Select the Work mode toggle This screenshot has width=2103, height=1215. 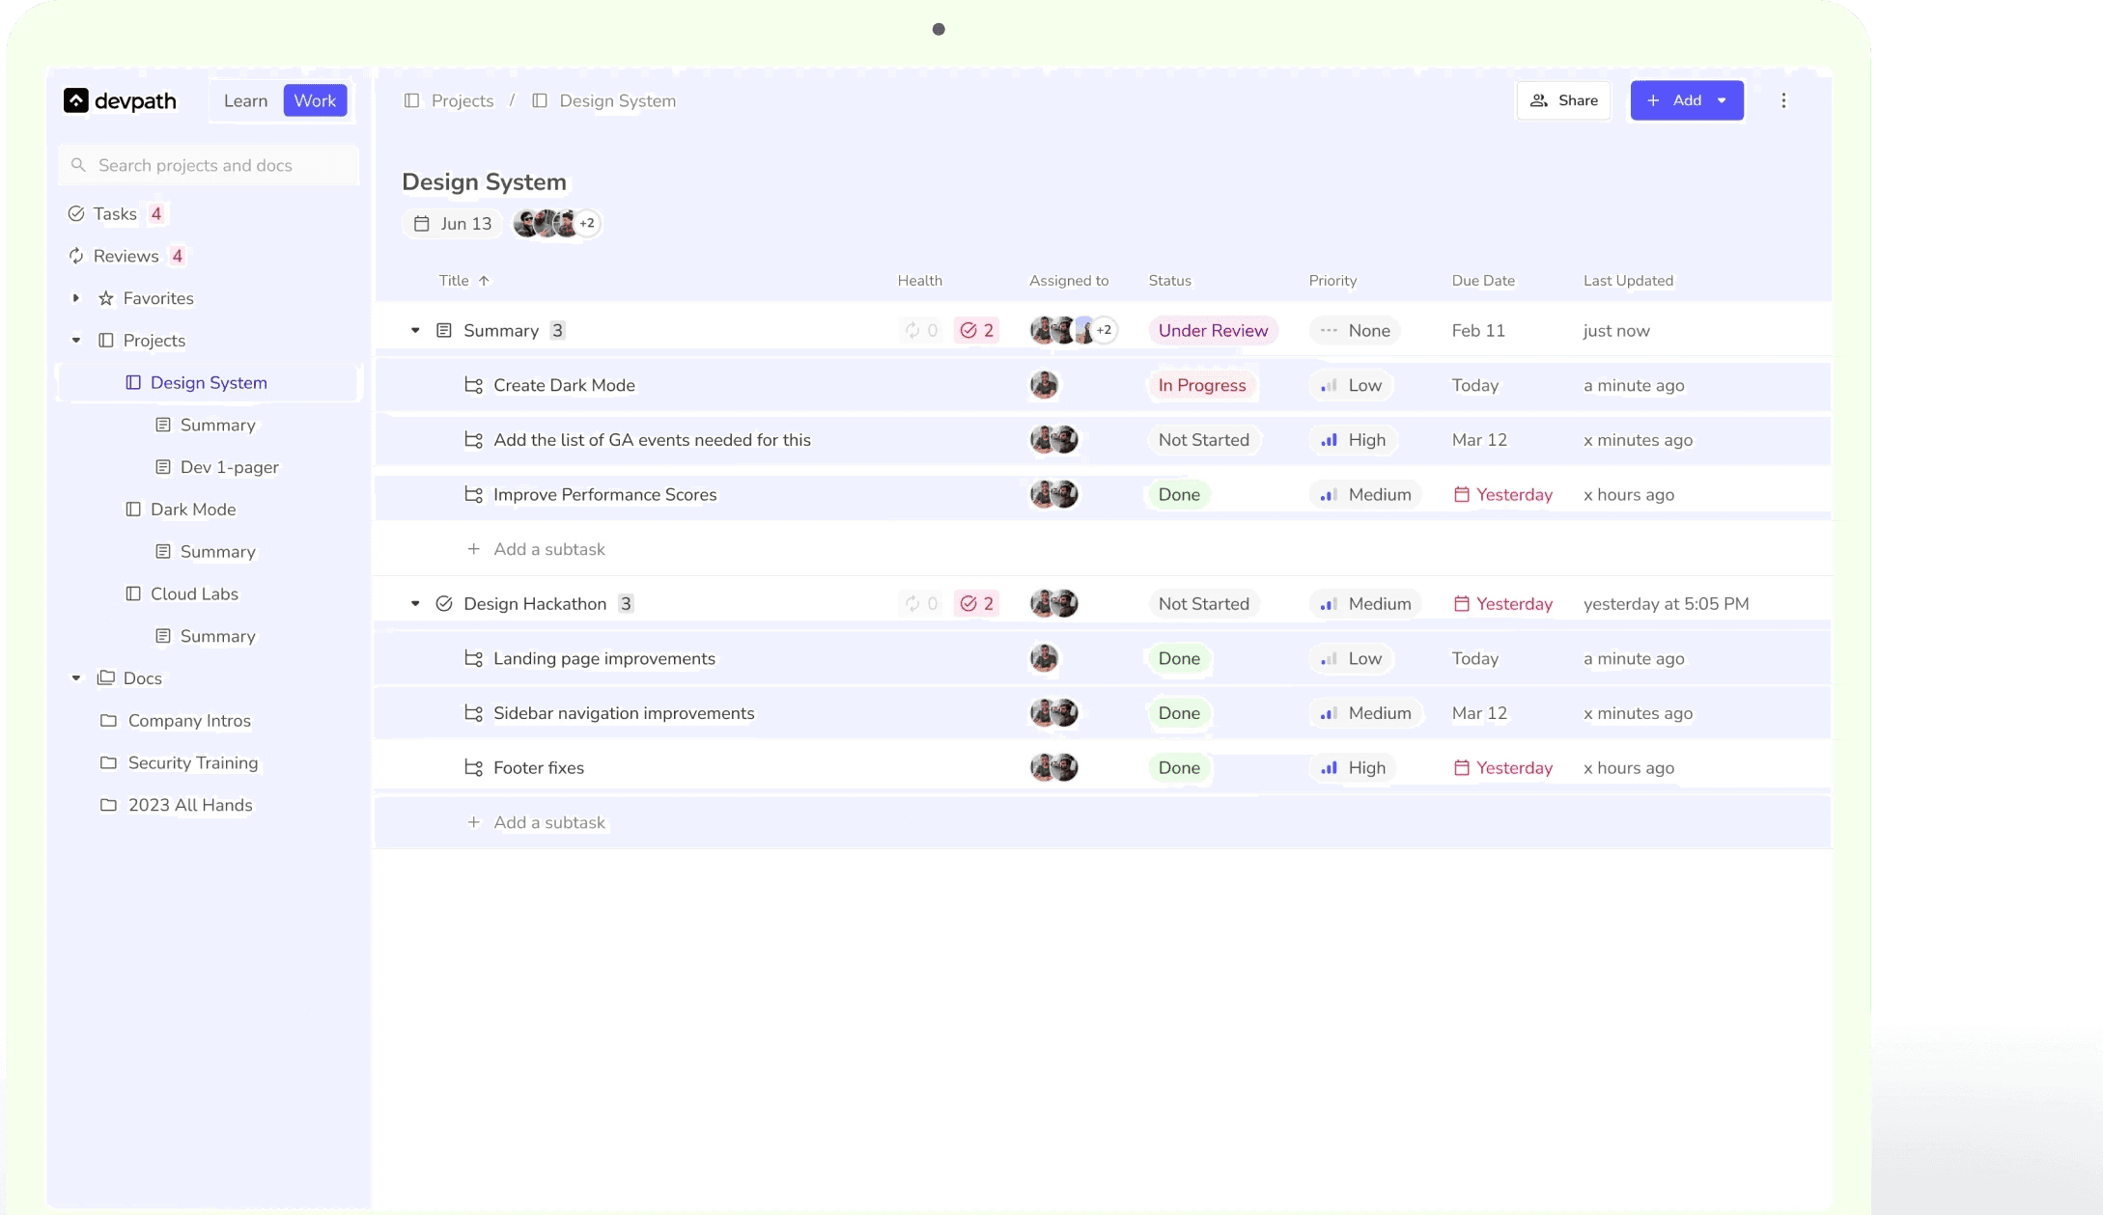pos(315,100)
